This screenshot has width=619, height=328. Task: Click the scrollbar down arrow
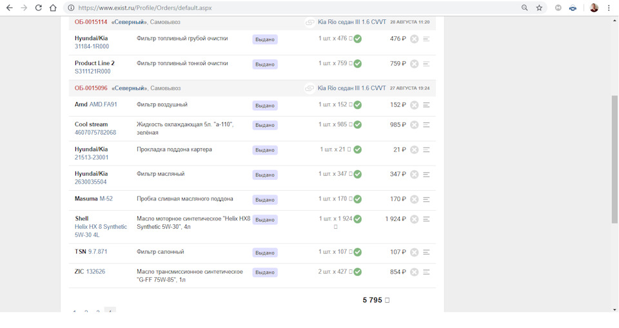(614, 309)
